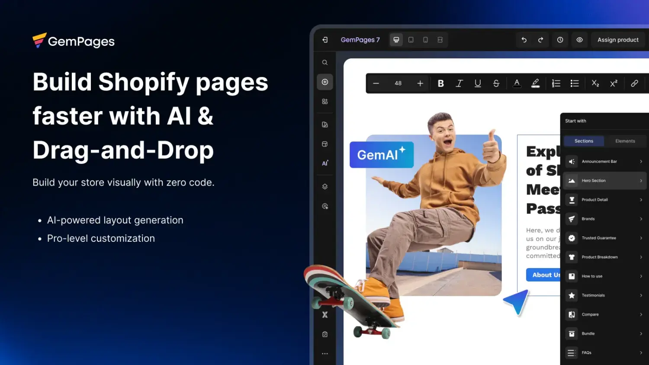Toggle italic formatting
The height and width of the screenshot is (365, 649).
[459, 83]
